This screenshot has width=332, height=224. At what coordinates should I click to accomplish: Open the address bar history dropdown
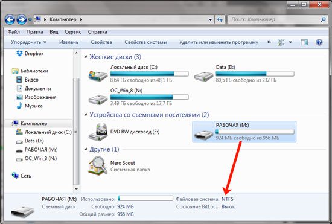click(210, 20)
